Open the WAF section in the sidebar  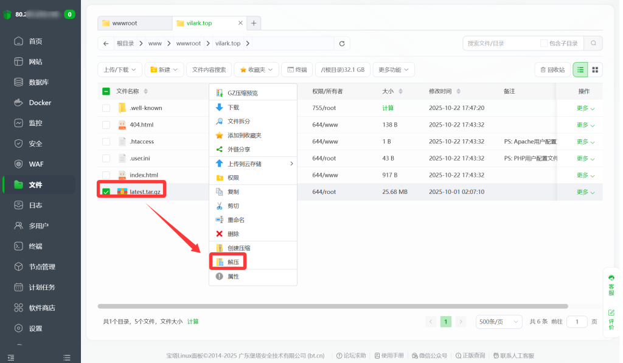pos(37,164)
